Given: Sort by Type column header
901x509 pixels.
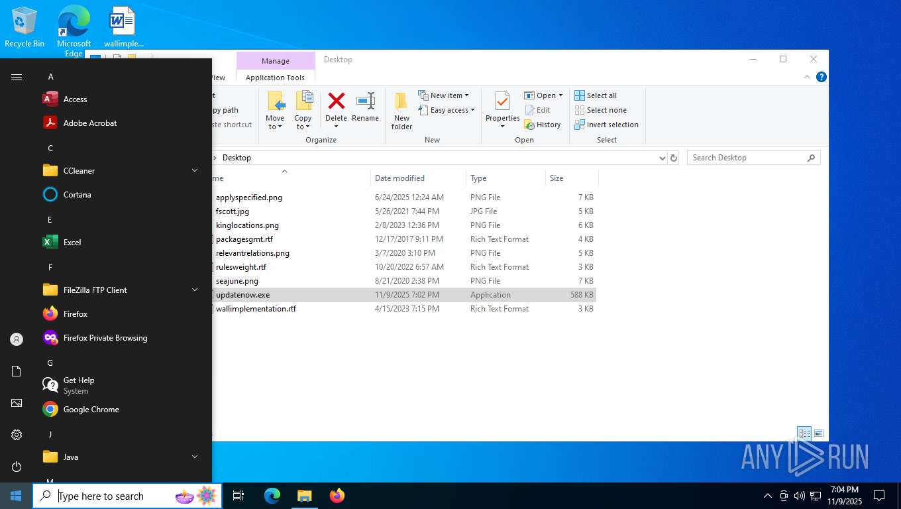Looking at the screenshot, I should coord(505,178).
